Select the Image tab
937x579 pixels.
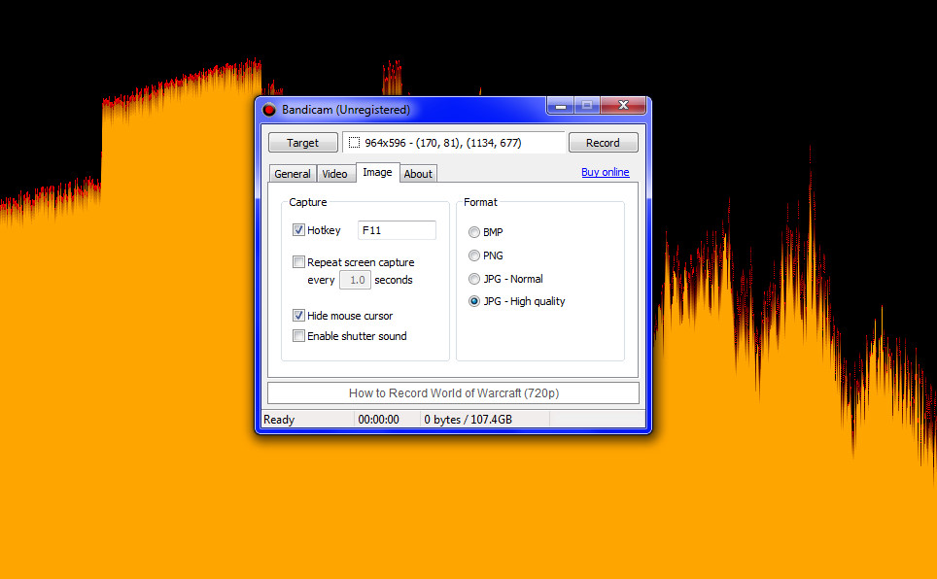tap(378, 172)
